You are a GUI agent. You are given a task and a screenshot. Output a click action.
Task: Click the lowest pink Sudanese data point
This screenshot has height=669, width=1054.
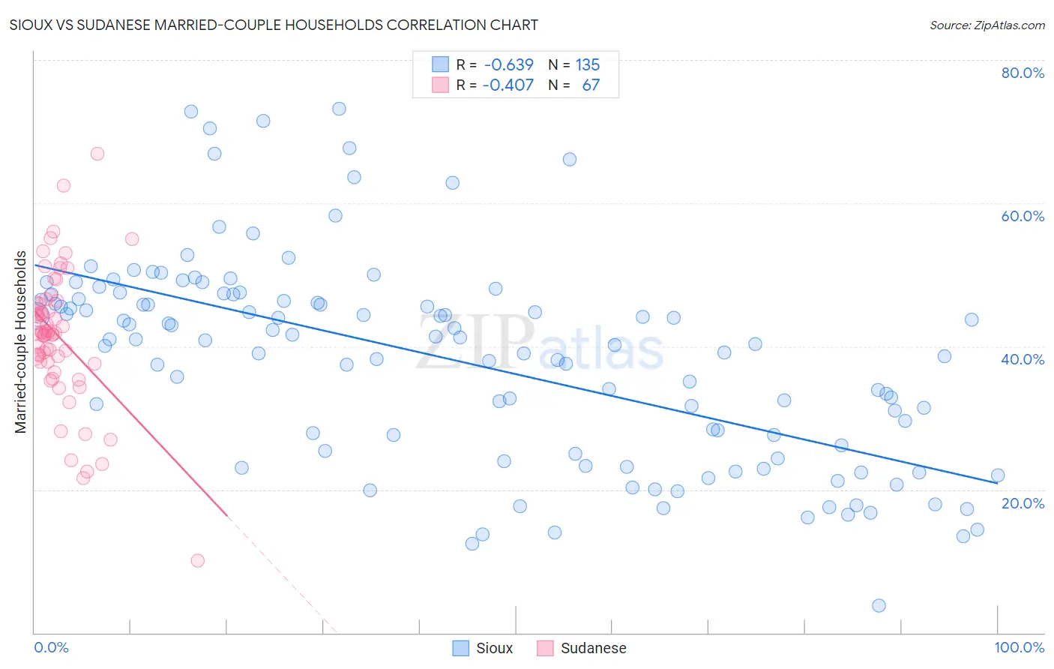pyautogui.click(x=198, y=560)
